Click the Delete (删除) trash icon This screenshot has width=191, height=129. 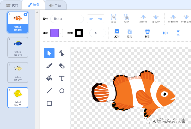point(148,33)
